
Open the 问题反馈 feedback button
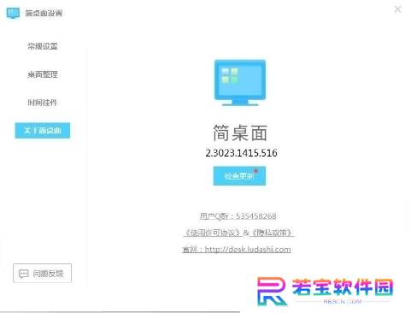(42, 274)
